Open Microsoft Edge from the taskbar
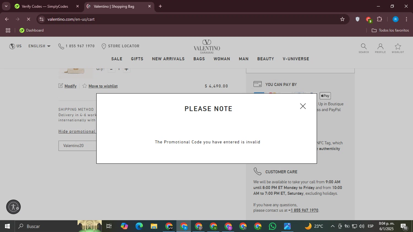The image size is (413, 232). pyautogui.click(x=139, y=226)
